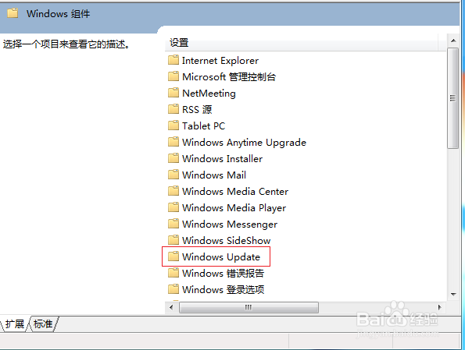The height and width of the screenshot is (350, 465).
Task: Click the Windows Media Player folder icon
Action: [x=173, y=207]
